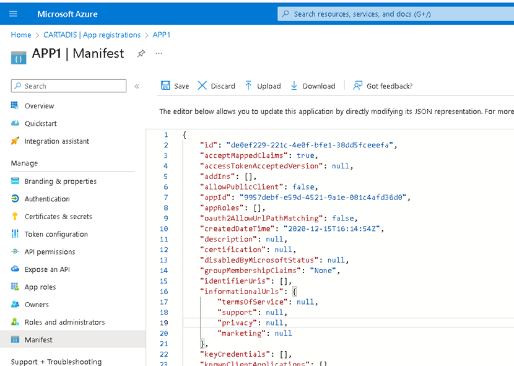Viewport: 514px width, 366px height.
Task: Click "allowPublicClient" false value
Action: coord(303,187)
